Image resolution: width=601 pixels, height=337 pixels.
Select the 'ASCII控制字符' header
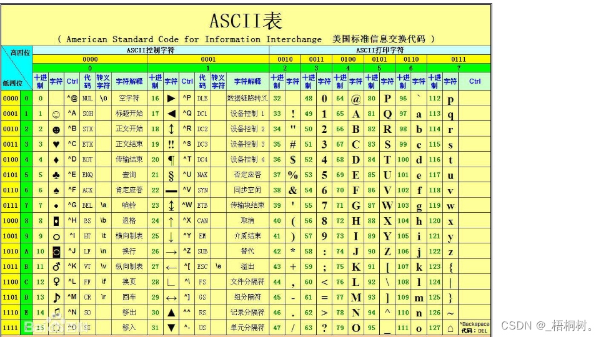point(151,50)
